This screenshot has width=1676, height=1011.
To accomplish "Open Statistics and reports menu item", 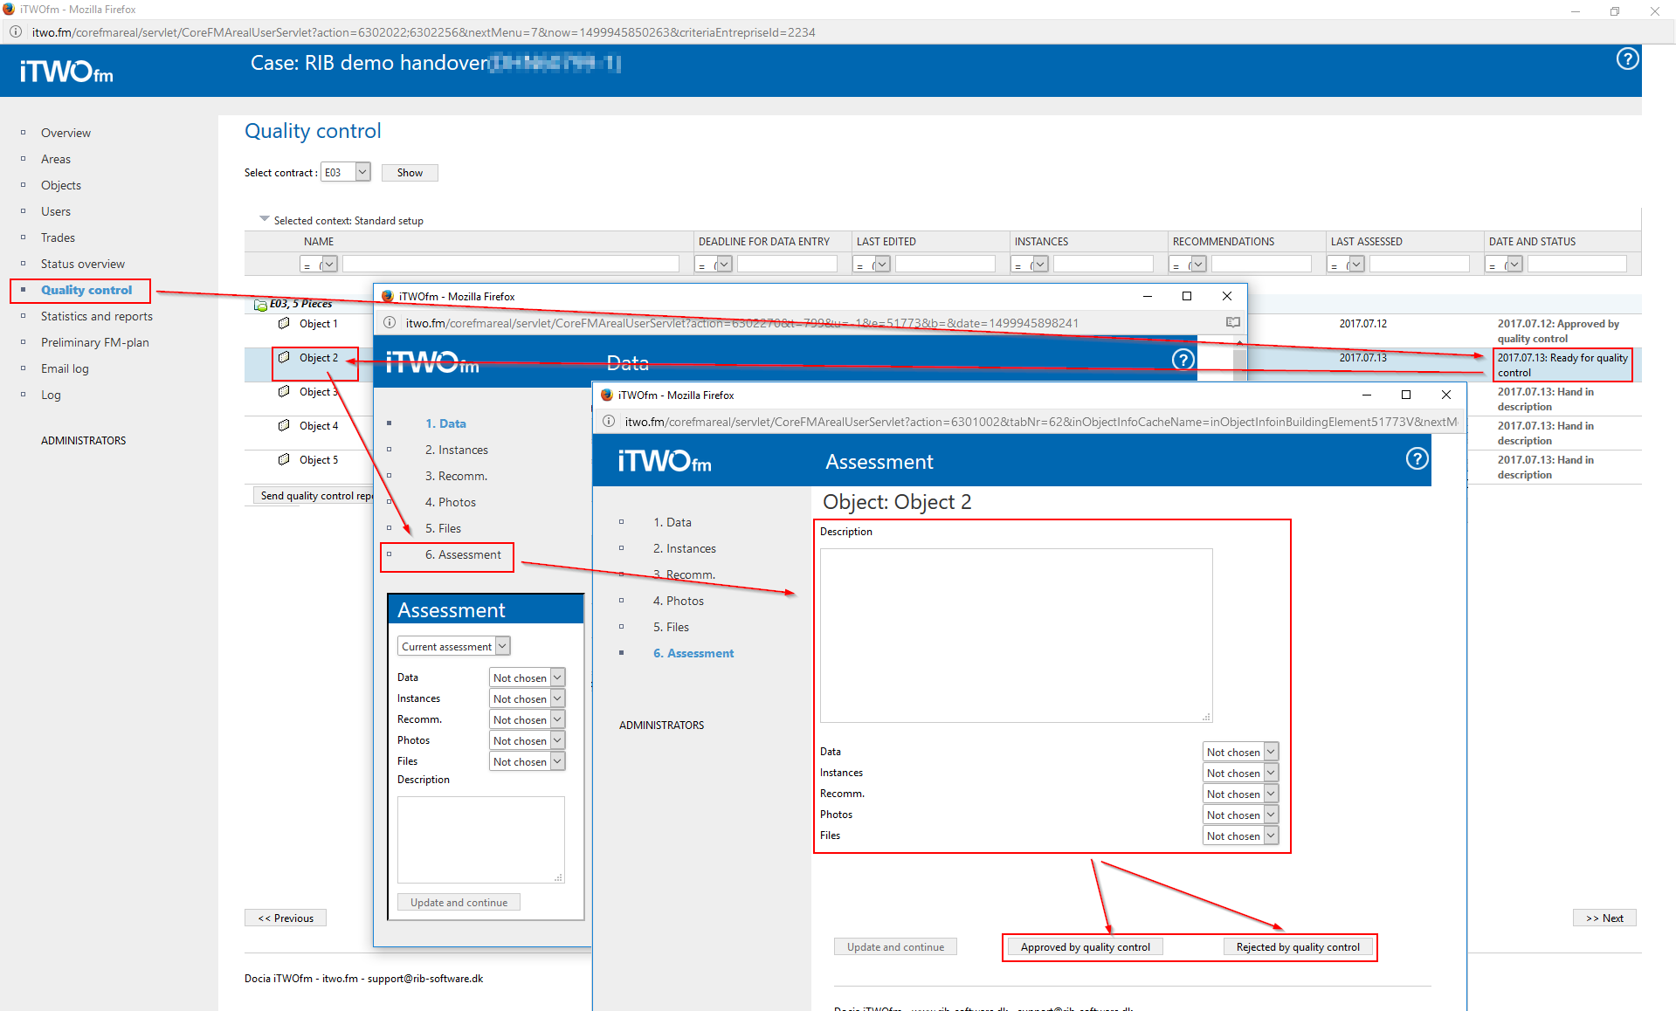I will (96, 317).
